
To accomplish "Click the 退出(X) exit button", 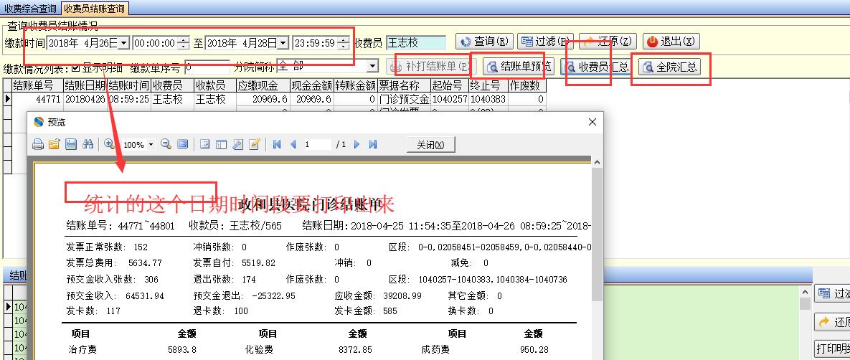I will click(x=671, y=41).
